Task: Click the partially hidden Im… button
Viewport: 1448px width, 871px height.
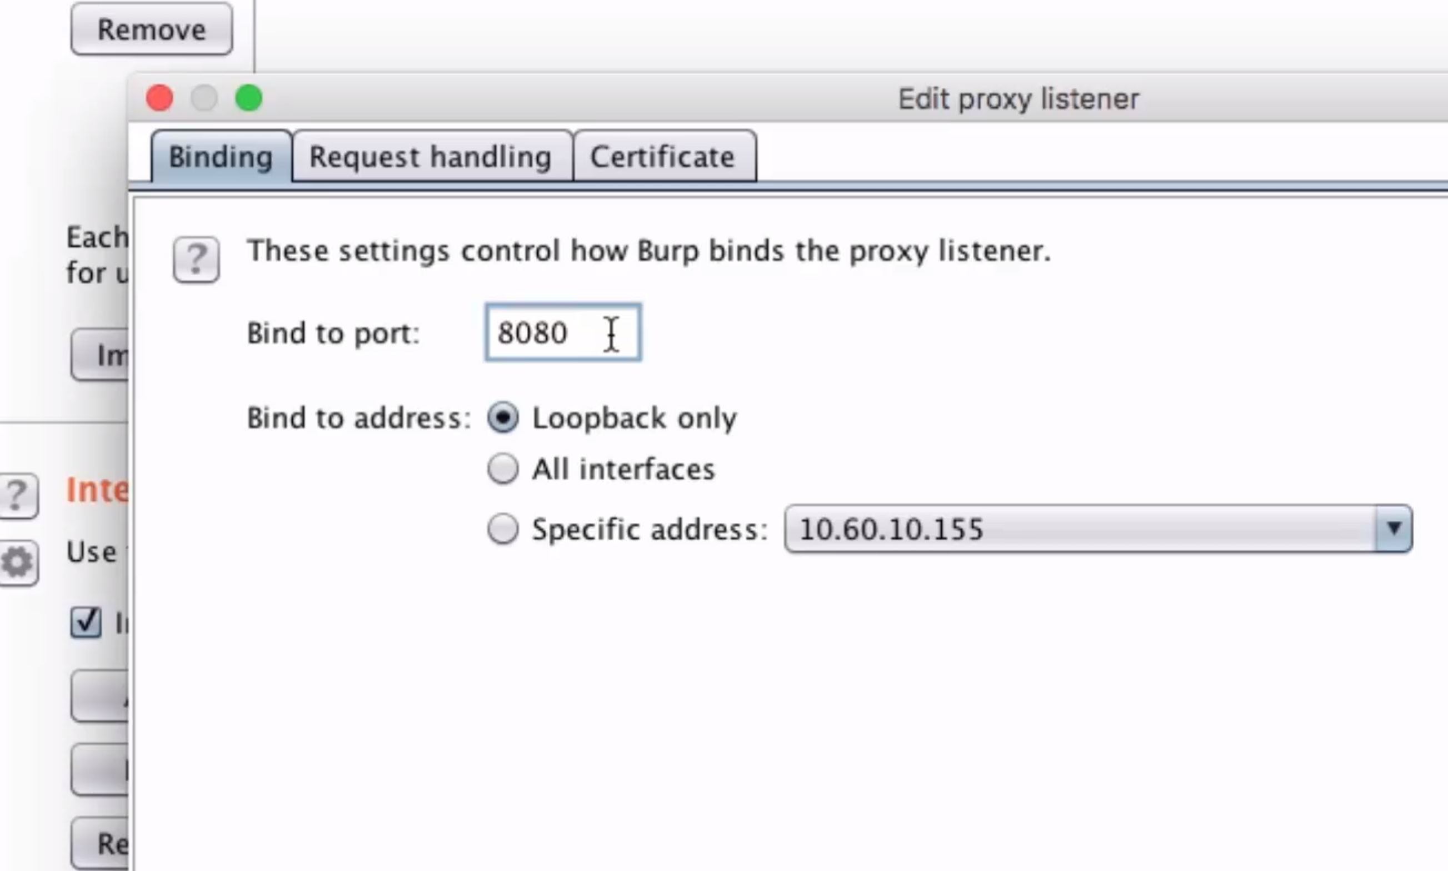Action: click(100, 355)
